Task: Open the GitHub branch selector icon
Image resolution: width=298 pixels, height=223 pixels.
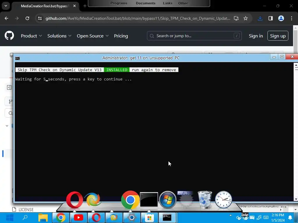Action: pyautogui.click(x=11, y=101)
